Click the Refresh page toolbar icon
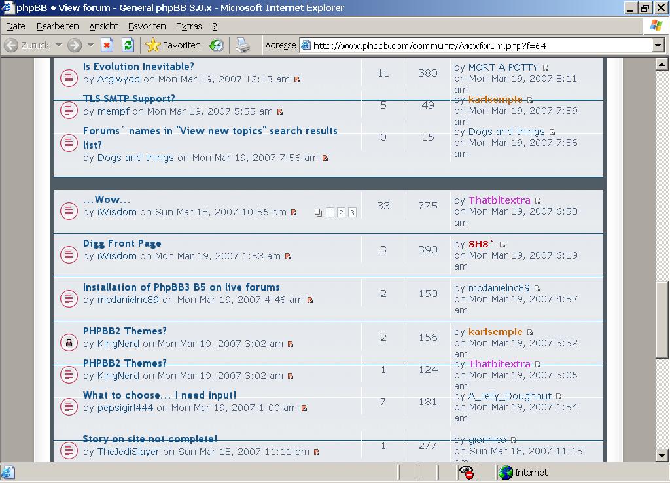Screen dimensions: 670x483 [x=128, y=45]
